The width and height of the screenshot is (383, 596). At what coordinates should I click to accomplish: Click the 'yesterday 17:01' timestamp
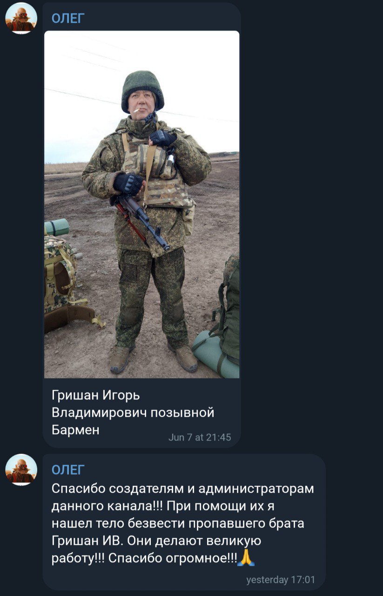(x=281, y=580)
